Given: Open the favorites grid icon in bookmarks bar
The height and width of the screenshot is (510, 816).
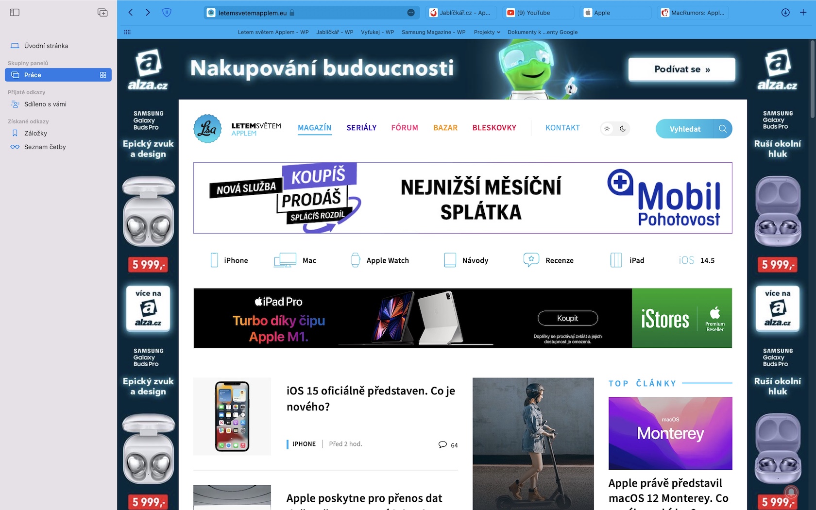Looking at the screenshot, I should pyautogui.click(x=127, y=32).
